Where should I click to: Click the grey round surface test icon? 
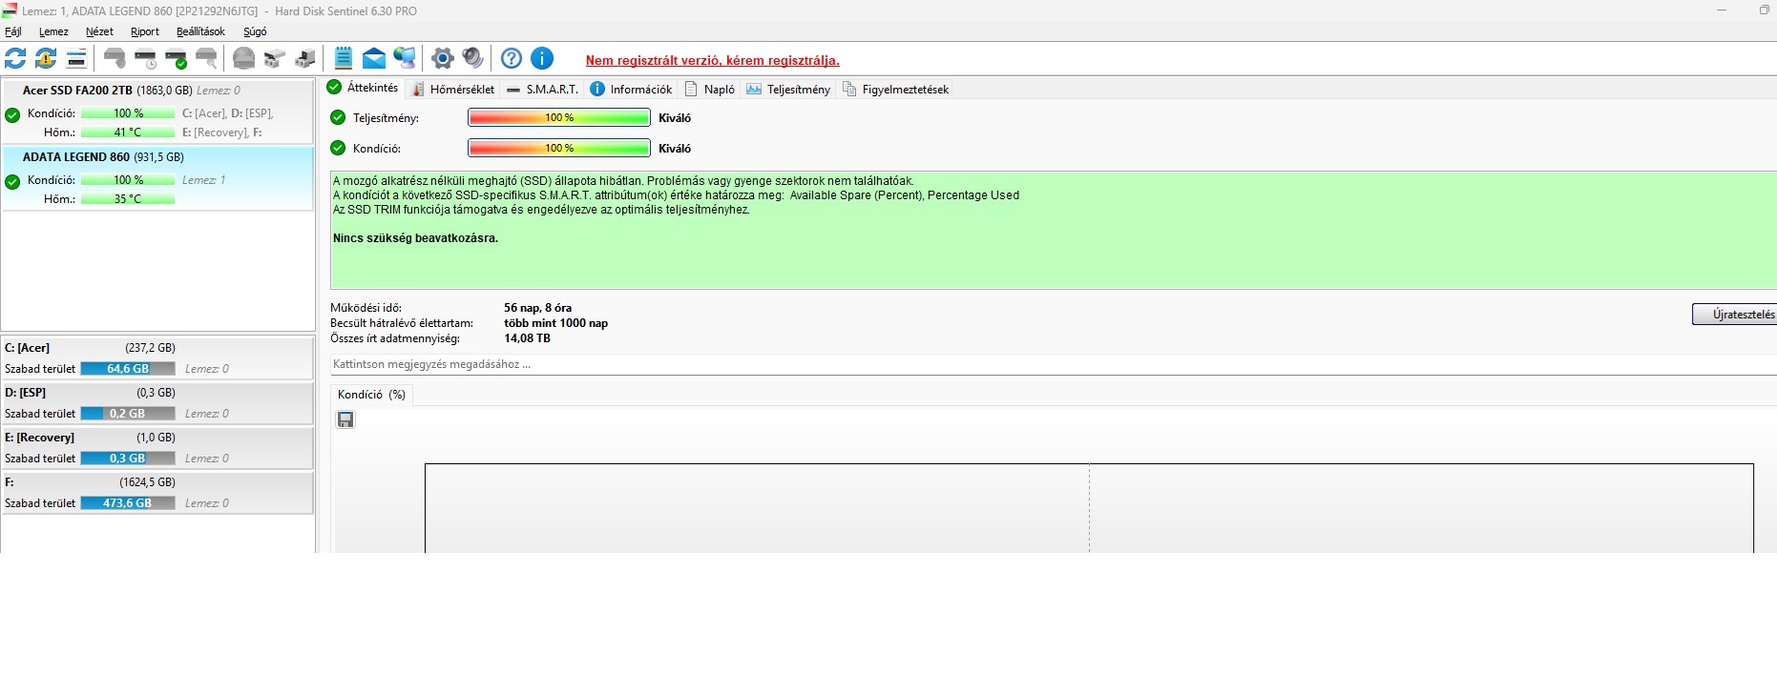coord(243,58)
